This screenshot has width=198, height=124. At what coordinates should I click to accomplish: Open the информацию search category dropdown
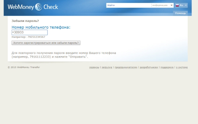point(163,5)
